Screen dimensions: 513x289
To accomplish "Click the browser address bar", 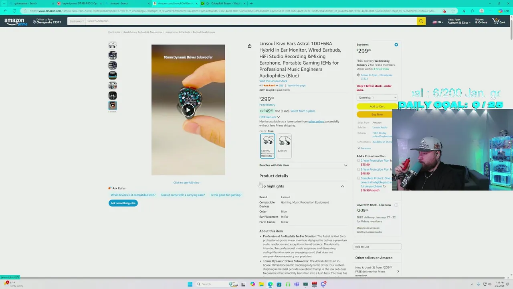I will [x=232, y=11].
